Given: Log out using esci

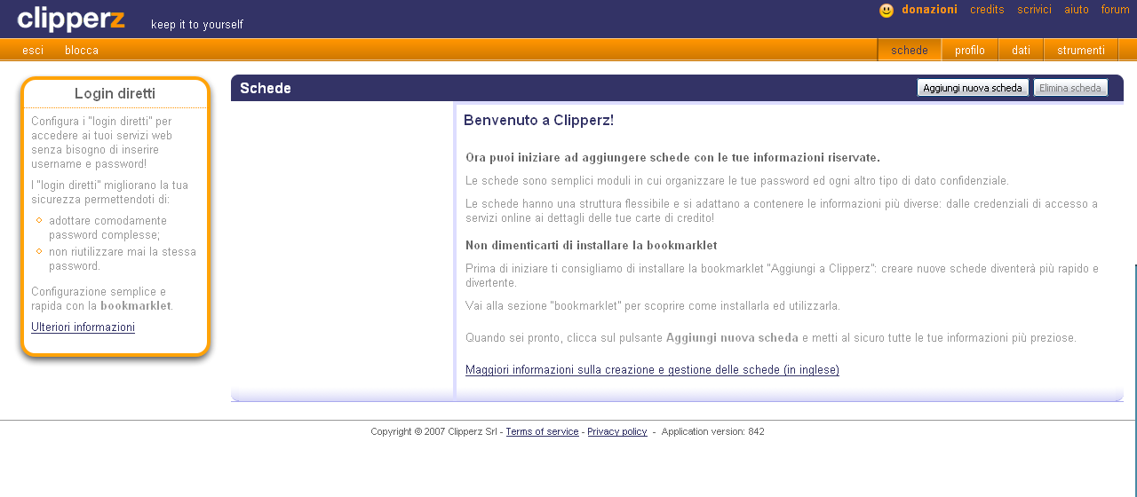Looking at the screenshot, I should tap(33, 51).
